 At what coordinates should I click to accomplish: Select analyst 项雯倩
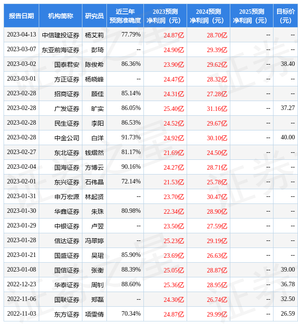94,314
